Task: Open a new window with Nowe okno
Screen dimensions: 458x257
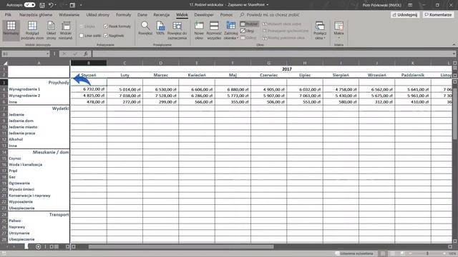Action: click(x=199, y=30)
